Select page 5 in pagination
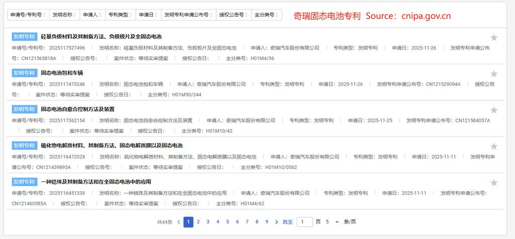Image resolution: width=515 pixels, height=239 pixels. click(227, 222)
